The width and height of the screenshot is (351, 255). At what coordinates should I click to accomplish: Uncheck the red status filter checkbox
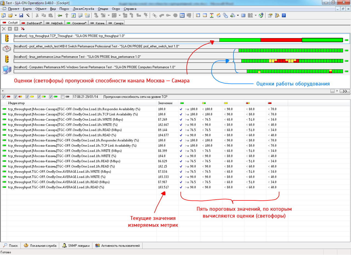(x=3, y=97)
